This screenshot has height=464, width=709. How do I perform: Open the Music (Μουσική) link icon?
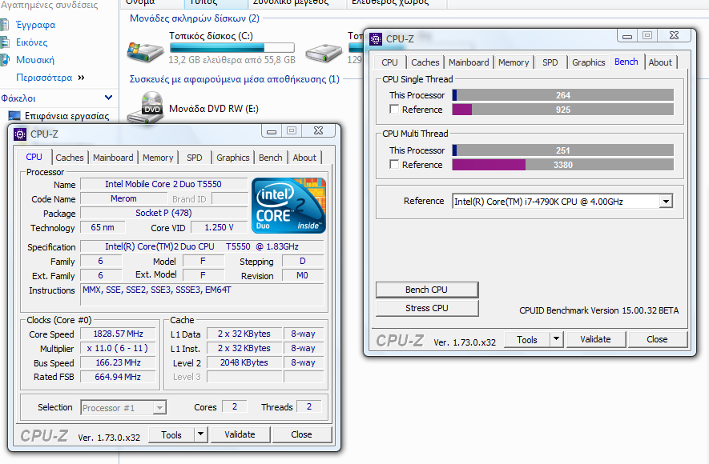pyautogui.click(x=5, y=59)
